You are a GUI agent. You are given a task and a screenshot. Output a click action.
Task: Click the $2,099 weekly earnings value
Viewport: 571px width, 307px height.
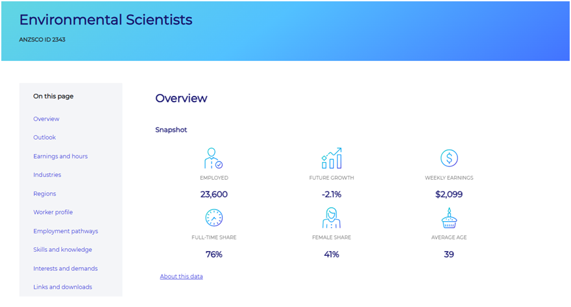(x=449, y=194)
